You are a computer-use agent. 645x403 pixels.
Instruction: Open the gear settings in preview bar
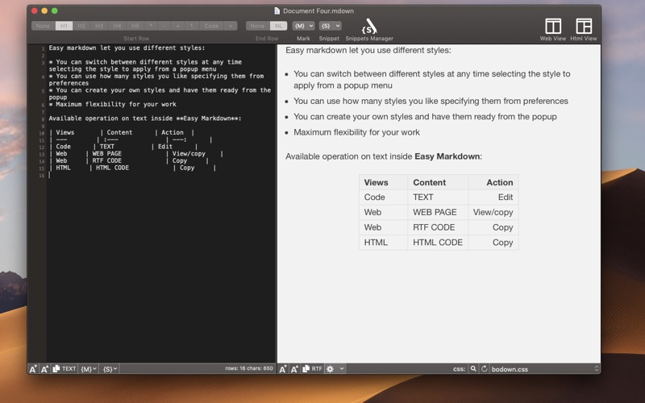point(330,369)
